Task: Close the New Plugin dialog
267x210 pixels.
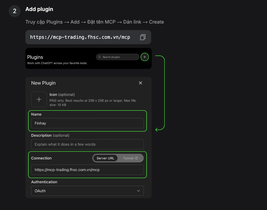Action: (141, 83)
